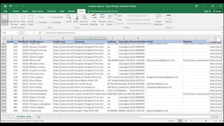Select column E header
The height and width of the screenshot is (126, 224).
90,38
